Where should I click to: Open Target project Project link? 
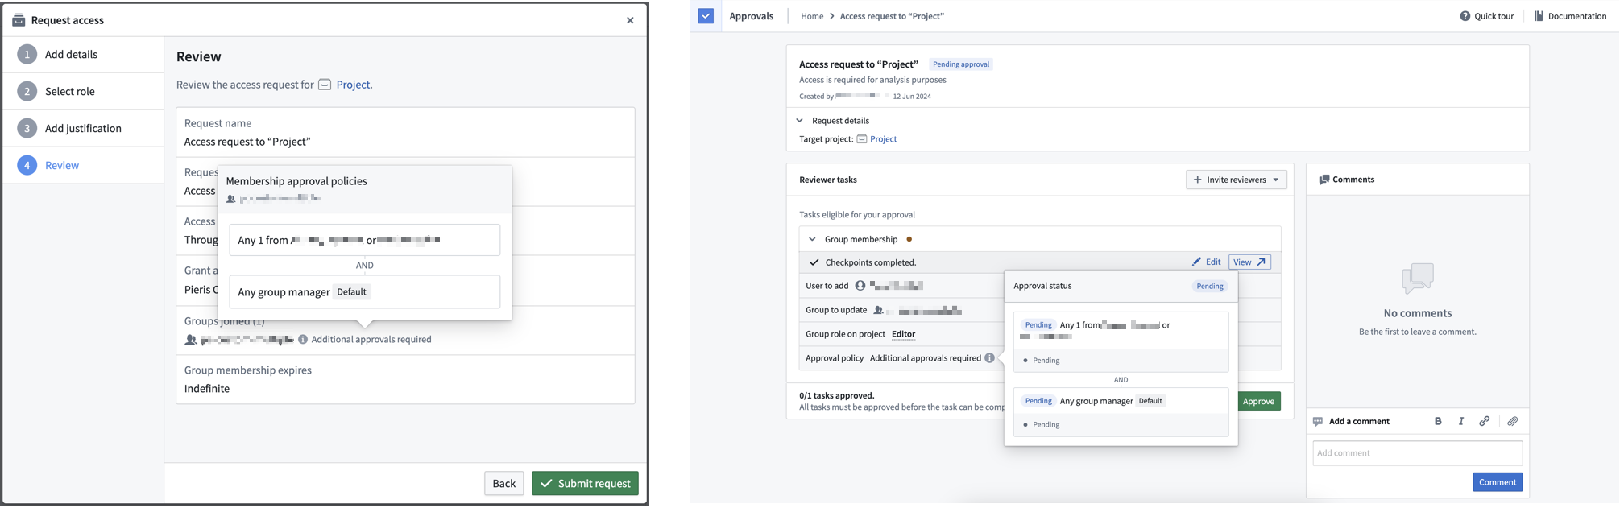[x=883, y=139]
